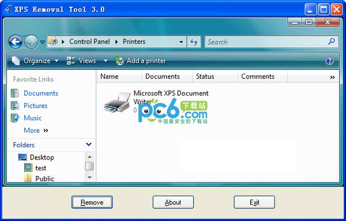Click the Music icon in Favorite Links

[15, 118]
